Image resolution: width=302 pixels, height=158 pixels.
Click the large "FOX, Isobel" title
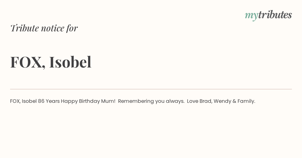tap(51, 62)
